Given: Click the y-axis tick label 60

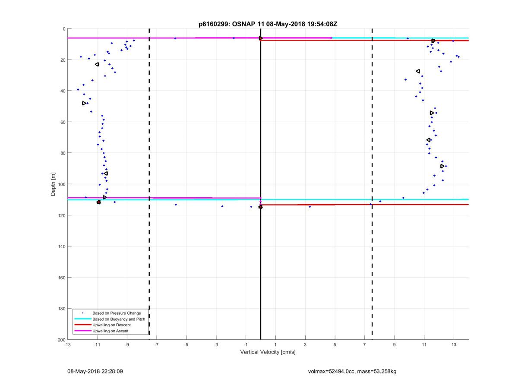Looking at the screenshot, I should tap(63, 122).
